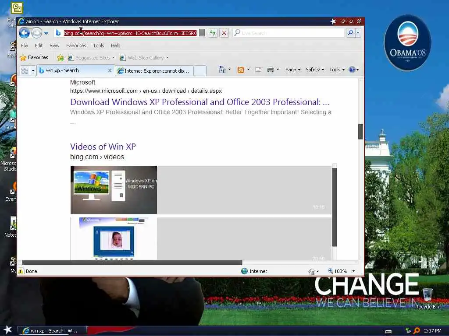Click the orange search tray icon
Screen dimensions: 449x336
point(417,331)
